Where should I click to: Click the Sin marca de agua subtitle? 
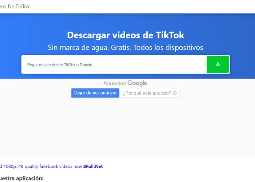point(125,47)
